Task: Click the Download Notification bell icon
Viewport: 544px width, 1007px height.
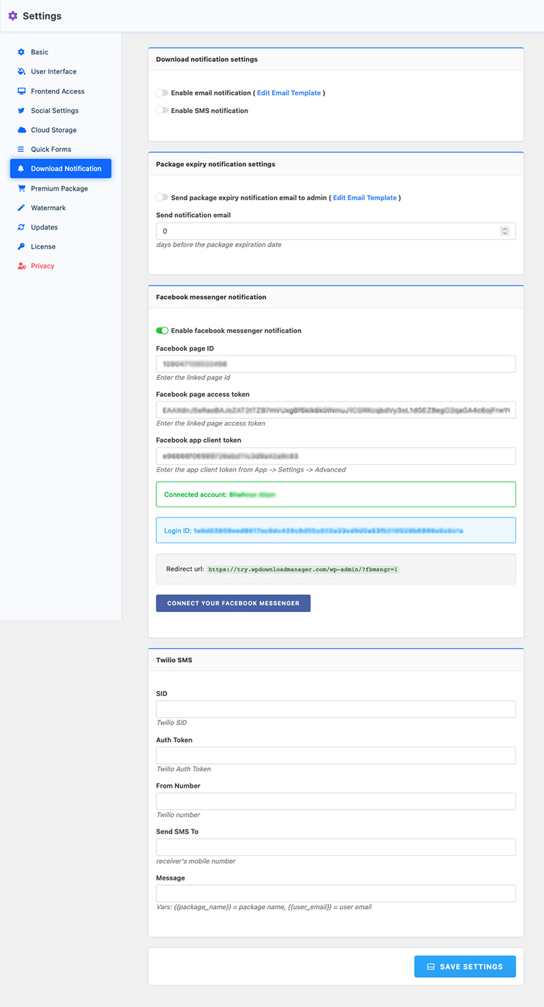Action: [22, 168]
